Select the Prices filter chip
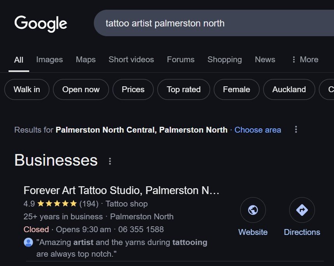Viewport: 334px width, 266px height. click(x=133, y=89)
